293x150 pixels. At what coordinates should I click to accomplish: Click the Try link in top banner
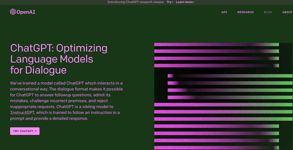[170, 2]
